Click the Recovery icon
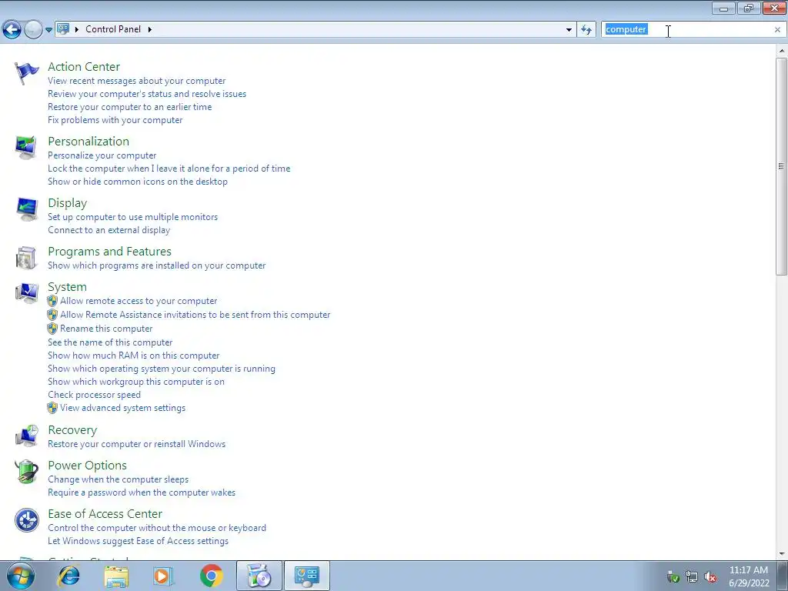The width and height of the screenshot is (788, 591). pyautogui.click(x=26, y=436)
